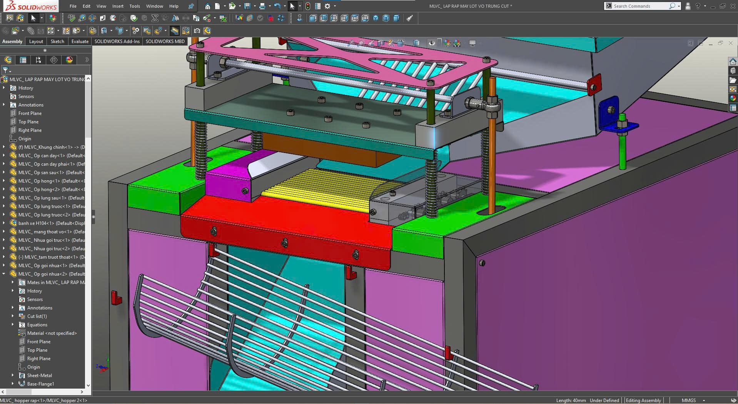Toggle Hide/Show Items eye in view toolbar
The height and width of the screenshot is (404, 738).
point(432,43)
